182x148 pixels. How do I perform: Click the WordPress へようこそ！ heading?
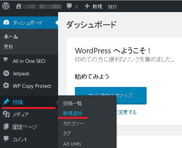pyautogui.click(x=113, y=50)
